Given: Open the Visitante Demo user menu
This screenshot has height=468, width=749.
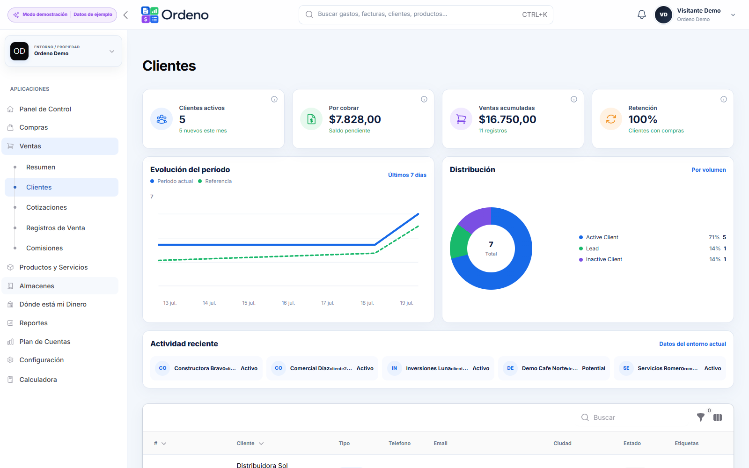Looking at the screenshot, I should [695, 15].
